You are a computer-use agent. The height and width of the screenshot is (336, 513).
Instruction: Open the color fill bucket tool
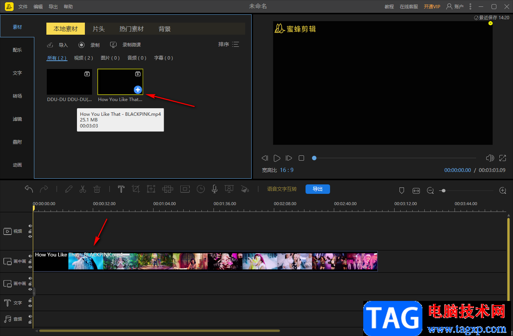tap(245, 189)
